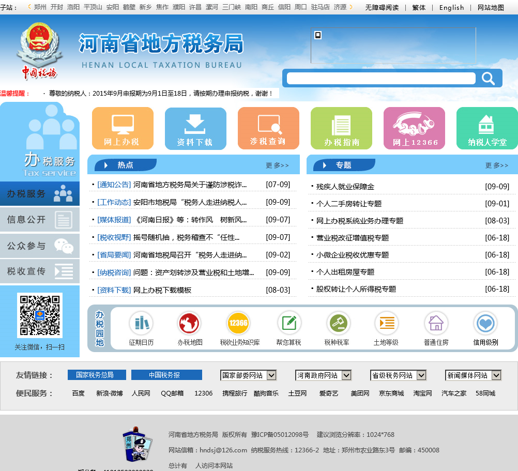Open the 小微企业税收优惠专题 topic
The width and height of the screenshot is (518, 471).
pyautogui.click(x=353, y=255)
